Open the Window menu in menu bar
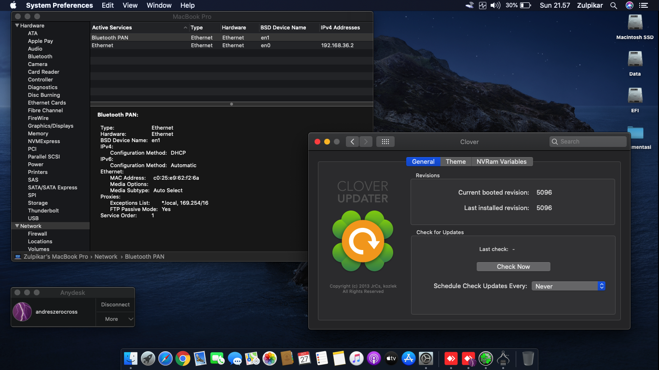 159,5
